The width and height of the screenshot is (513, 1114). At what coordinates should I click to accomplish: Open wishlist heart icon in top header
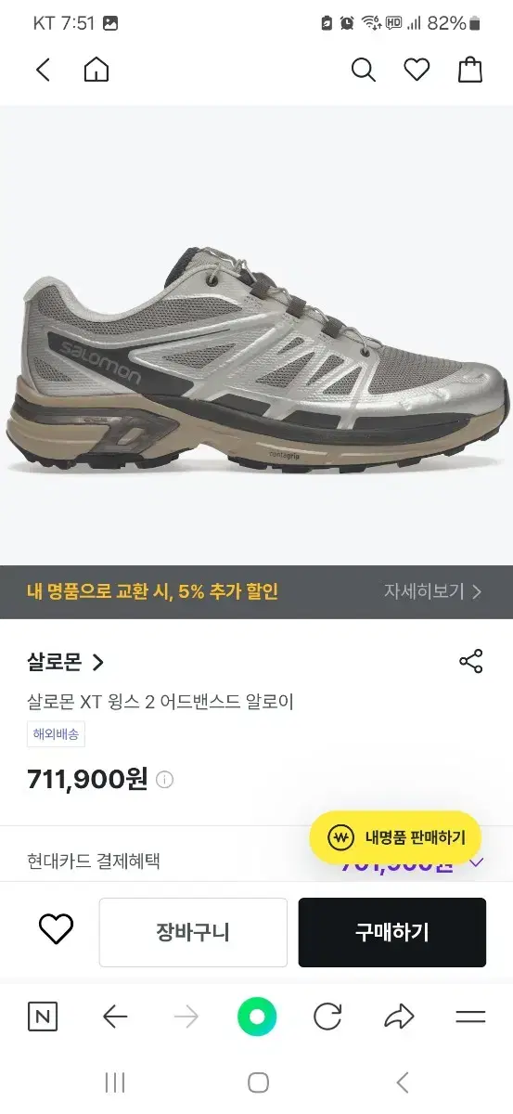coord(417,70)
